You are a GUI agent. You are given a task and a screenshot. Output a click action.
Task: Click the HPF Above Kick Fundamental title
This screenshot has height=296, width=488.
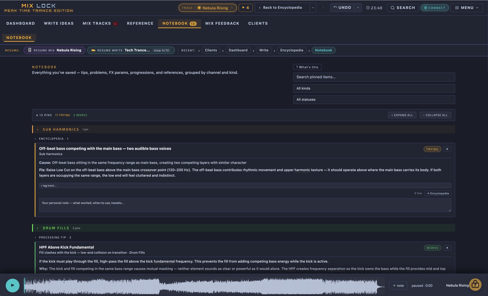[x=66, y=247]
